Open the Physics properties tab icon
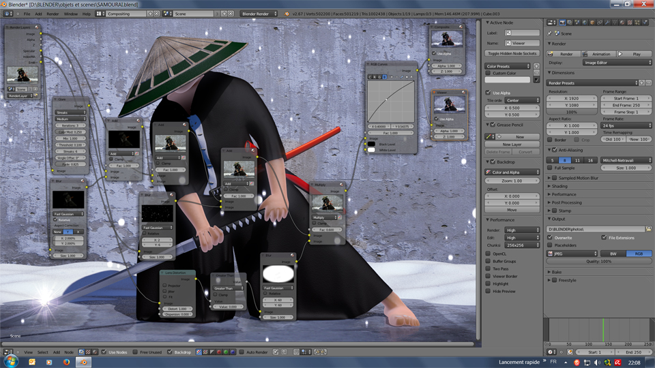The image size is (655, 368). click(x=645, y=22)
